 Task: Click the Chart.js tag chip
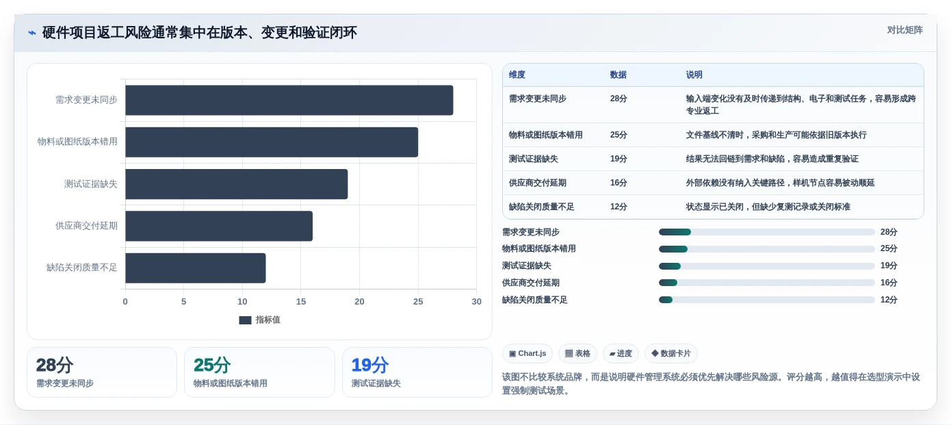point(527,353)
